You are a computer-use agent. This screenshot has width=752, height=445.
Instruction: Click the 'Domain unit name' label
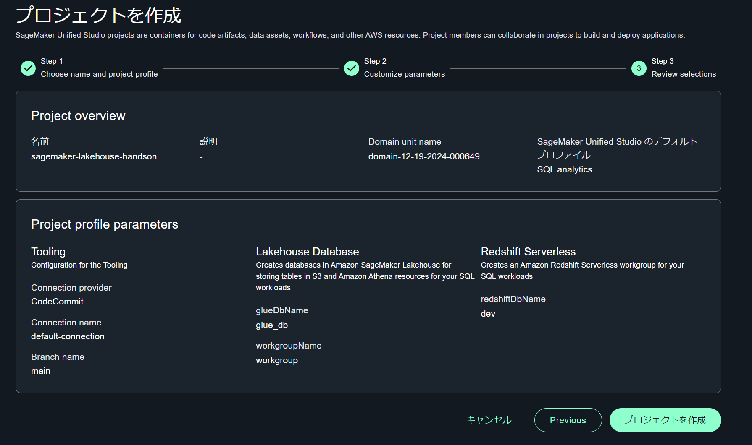point(405,142)
